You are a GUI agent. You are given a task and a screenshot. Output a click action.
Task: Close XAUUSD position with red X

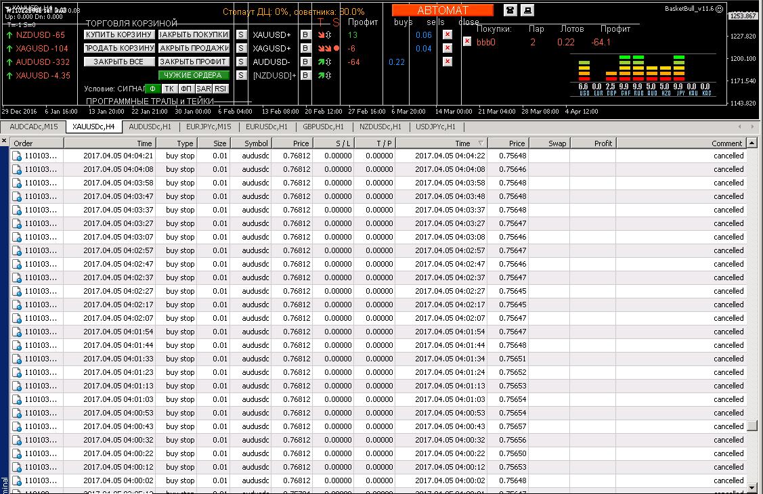coord(447,35)
